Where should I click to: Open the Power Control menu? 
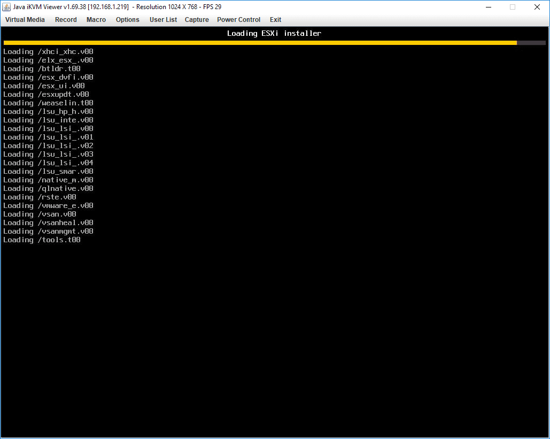pyautogui.click(x=238, y=20)
